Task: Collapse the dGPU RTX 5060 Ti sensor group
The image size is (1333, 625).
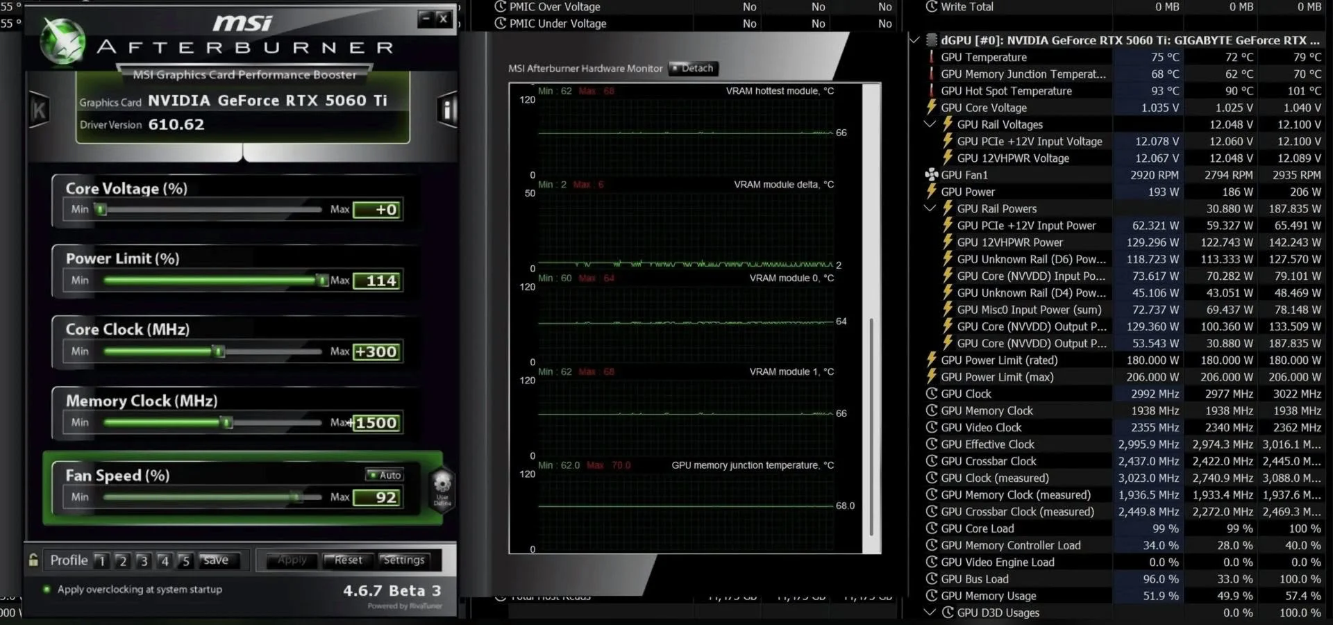Action: coord(914,40)
